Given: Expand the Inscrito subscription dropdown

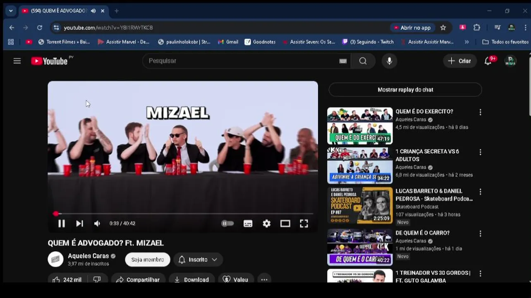Looking at the screenshot, I should coord(198,260).
